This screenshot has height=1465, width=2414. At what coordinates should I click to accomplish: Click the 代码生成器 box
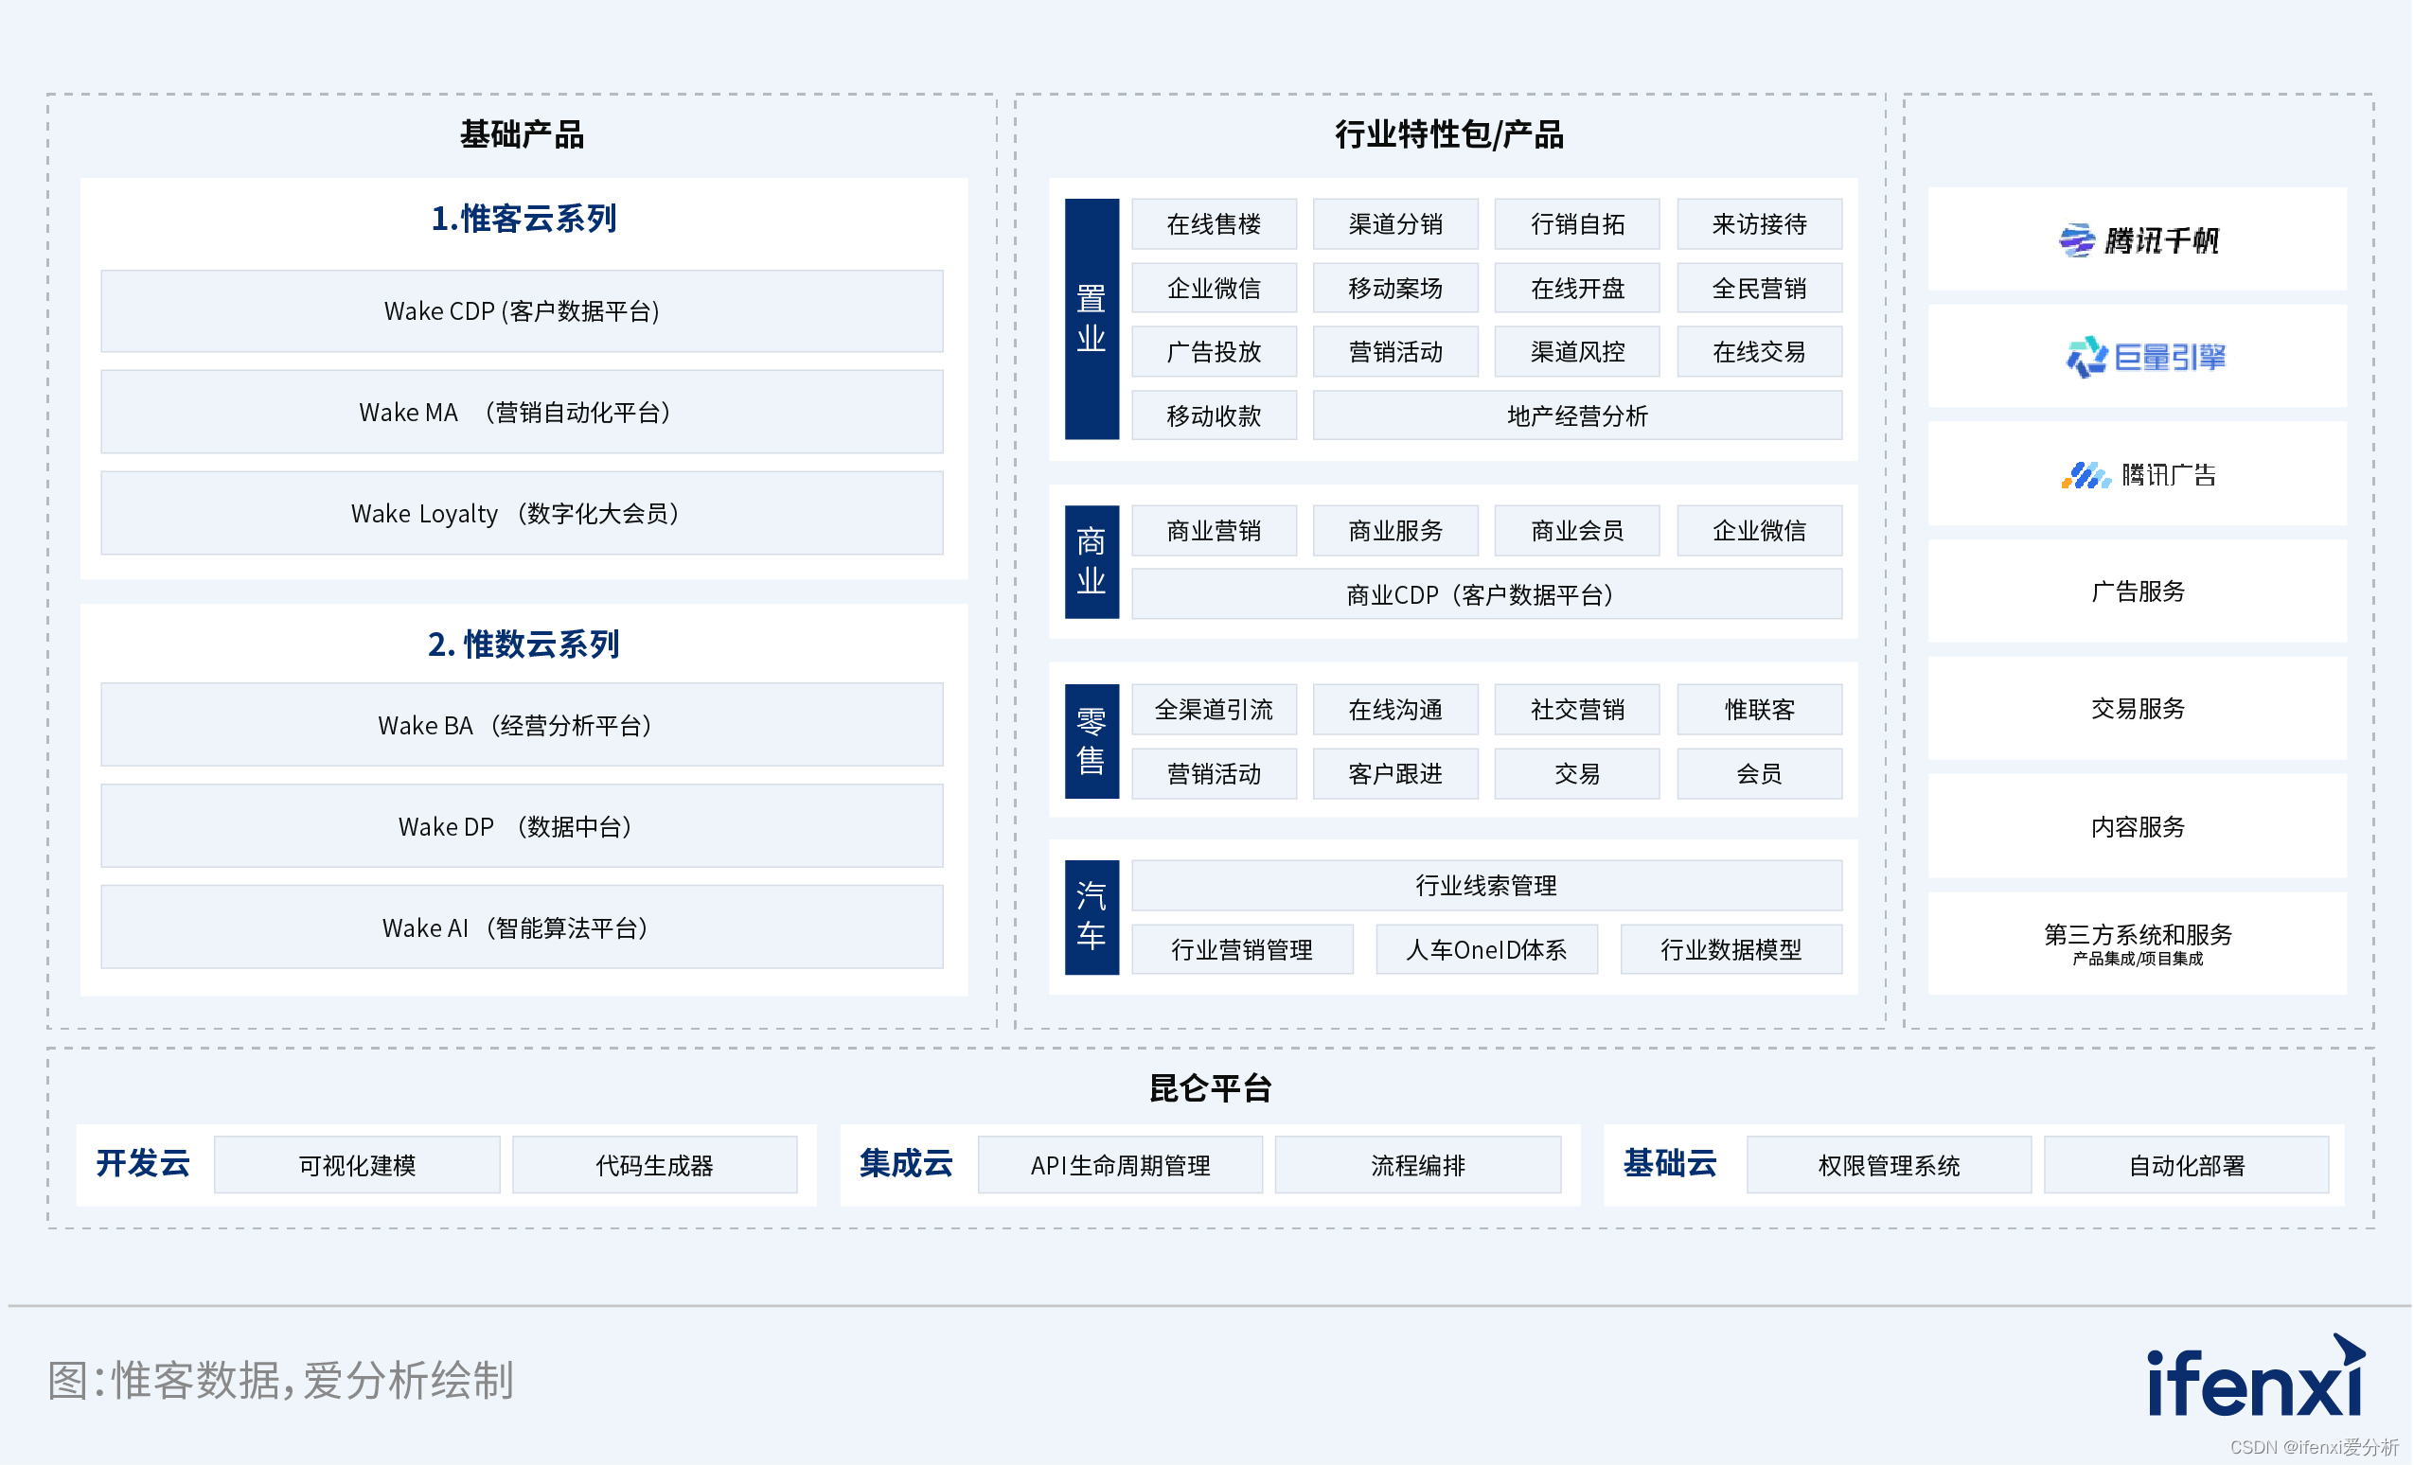pyautogui.click(x=654, y=1165)
